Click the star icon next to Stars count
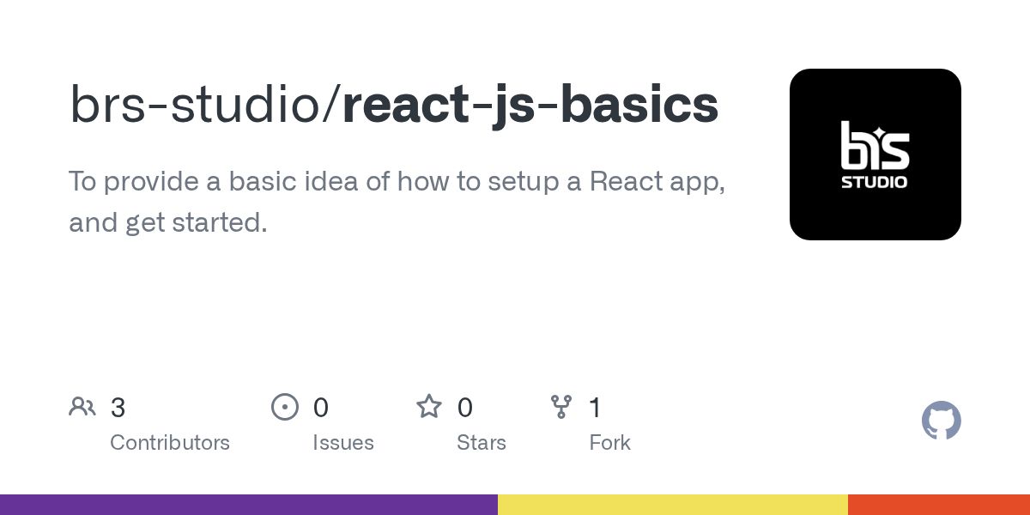The height and width of the screenshot is (515, 1030). (428, 407)
